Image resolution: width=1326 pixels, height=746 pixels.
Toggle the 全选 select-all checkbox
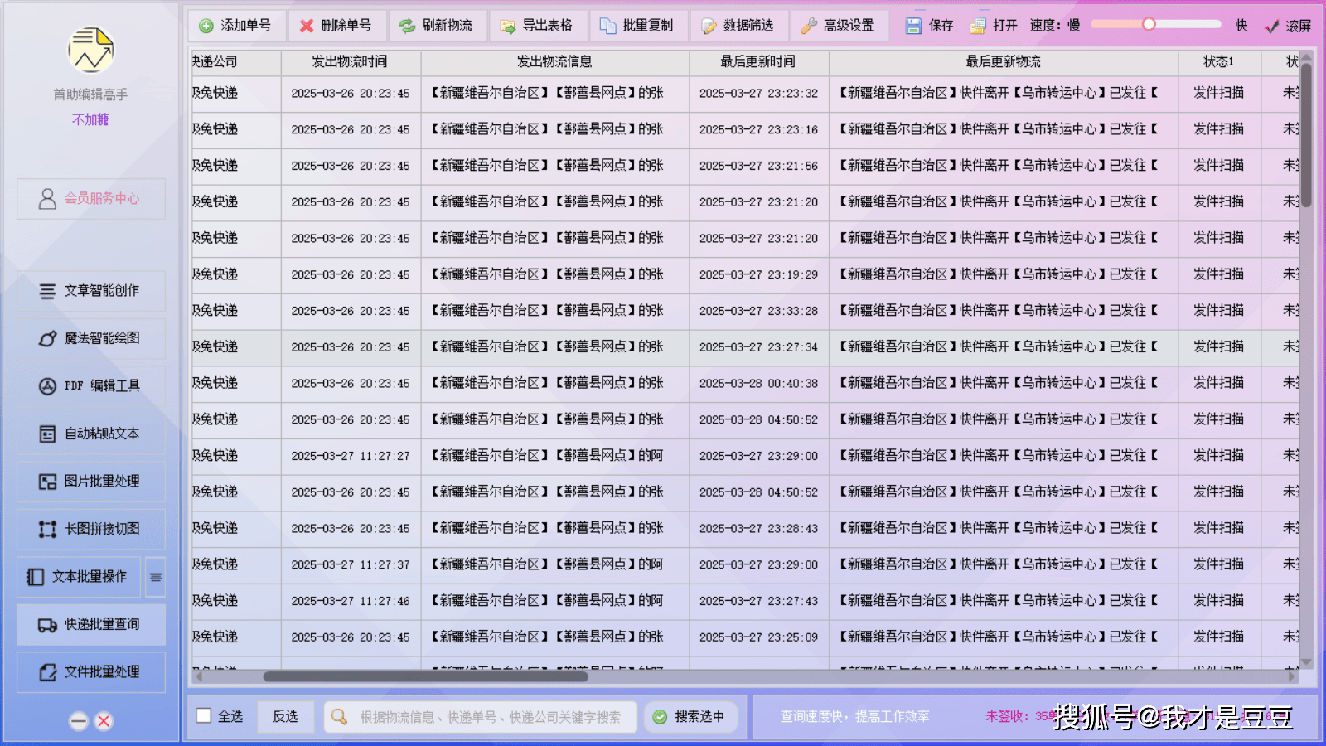coord(204,715)
